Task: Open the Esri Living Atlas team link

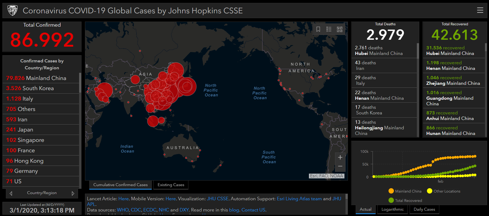Action: 299,199
